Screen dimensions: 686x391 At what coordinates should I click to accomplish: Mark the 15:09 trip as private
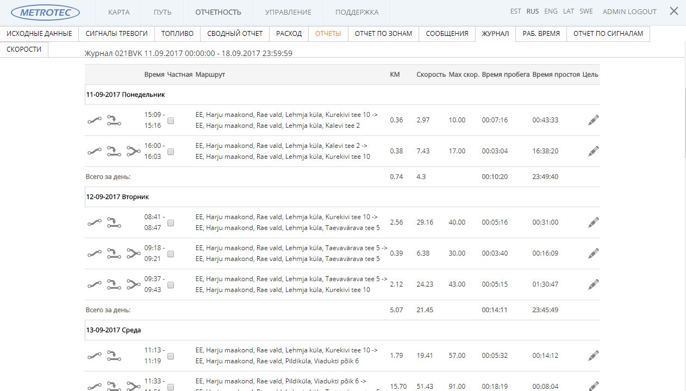click(x=171, y=121)
